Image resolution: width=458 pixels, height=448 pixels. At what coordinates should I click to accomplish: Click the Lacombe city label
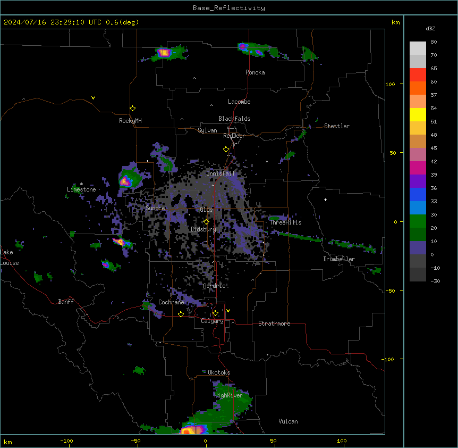(x=239, y=102)
